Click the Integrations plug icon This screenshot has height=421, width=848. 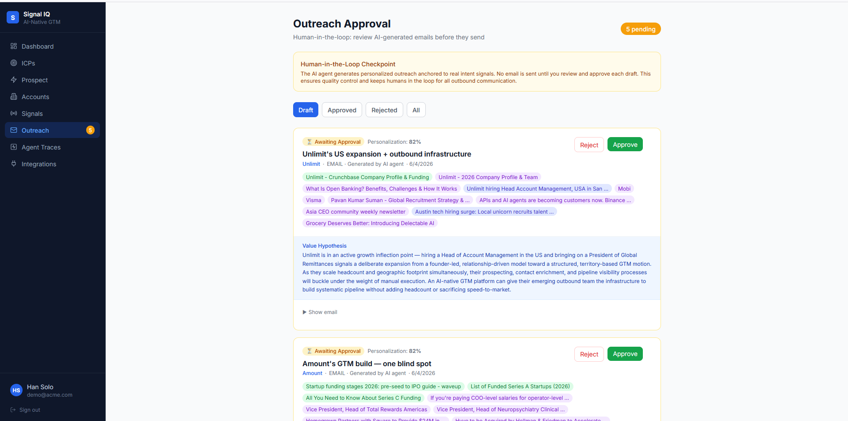tap(14, 164)
